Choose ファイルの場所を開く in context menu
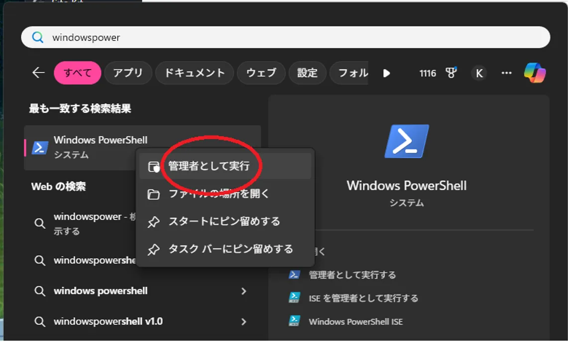The image size is (568, 342). pos(225,194)
